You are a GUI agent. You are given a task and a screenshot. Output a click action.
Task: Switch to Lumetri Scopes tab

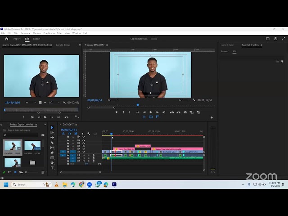pyautogui.click(x=63, y=45)
